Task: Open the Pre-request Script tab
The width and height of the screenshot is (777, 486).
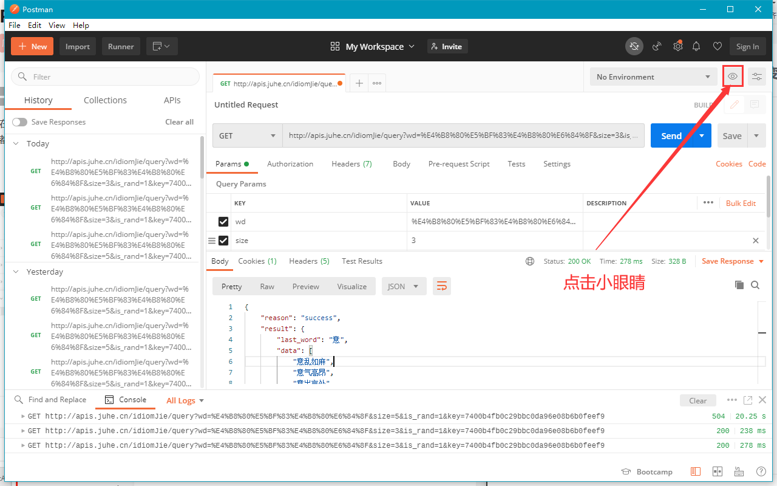Action: [459, 164]
